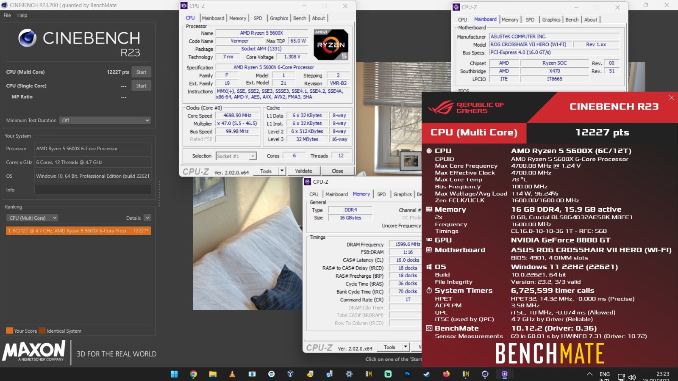
Task: Click the Ryzen 5 logo in CPU-Z
Action: 331,44
